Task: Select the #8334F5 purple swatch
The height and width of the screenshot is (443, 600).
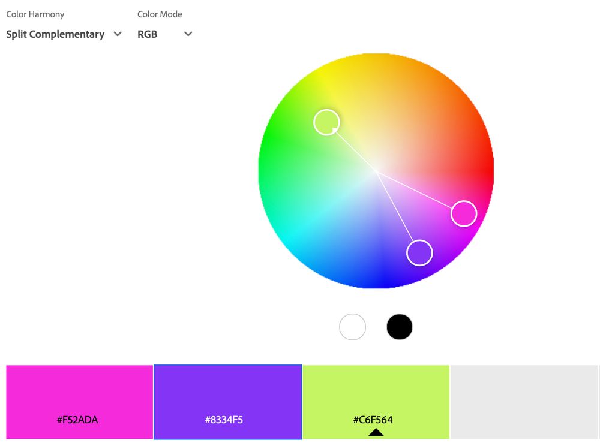Action: [x=227, y=402]
